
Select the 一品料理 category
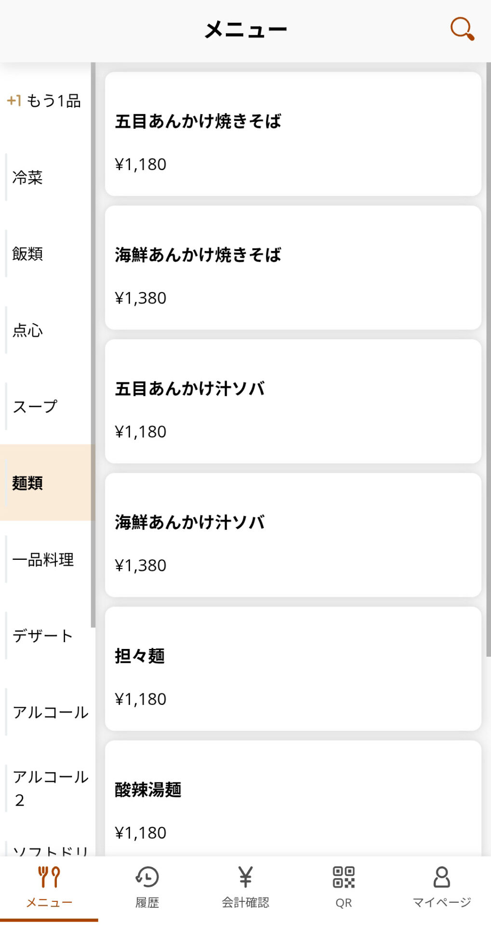pos(43,559)
